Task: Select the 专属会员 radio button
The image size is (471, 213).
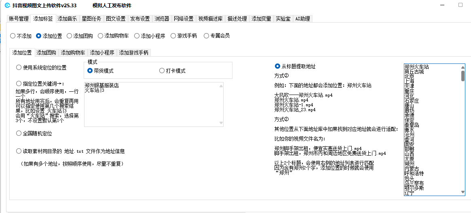Action: click(x=206, y=36)
